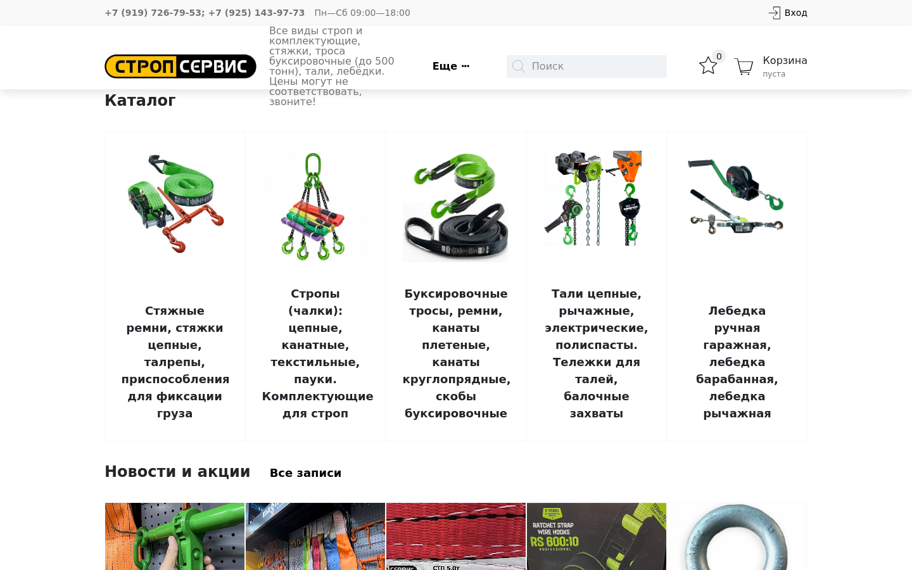Open the shopping cart icon

pyautogui.click(x=744, y=66)
